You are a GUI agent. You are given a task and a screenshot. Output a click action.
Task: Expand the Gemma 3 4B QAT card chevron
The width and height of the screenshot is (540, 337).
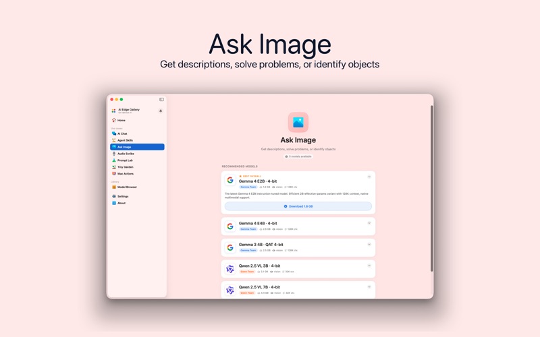pos(369,245)
